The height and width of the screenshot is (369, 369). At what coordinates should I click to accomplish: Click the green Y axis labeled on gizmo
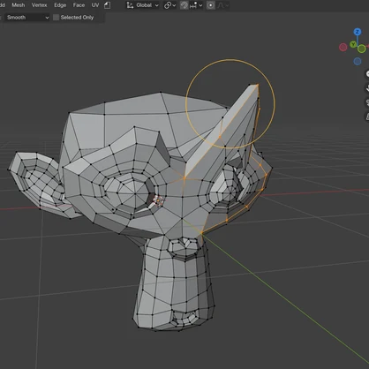(x=353, y=45)
